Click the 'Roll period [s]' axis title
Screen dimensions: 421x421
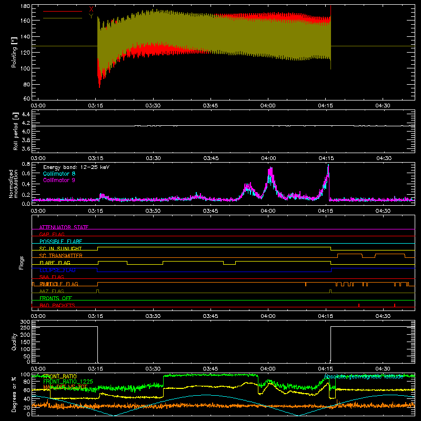tap(16, 131)
